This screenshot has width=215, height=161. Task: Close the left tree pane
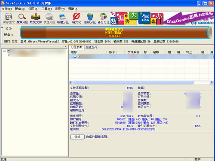point(66,46)
